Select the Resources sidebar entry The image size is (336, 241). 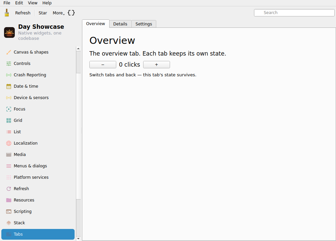click(38, 200)
